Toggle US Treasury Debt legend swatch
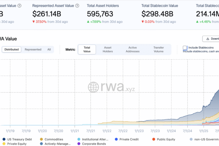This screenshot has height=146, width=219. pos(4,139)
